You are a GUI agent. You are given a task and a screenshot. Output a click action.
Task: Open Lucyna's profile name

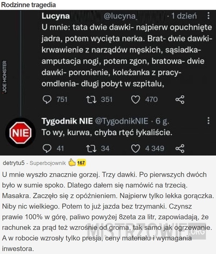click(x=56, y=16)
